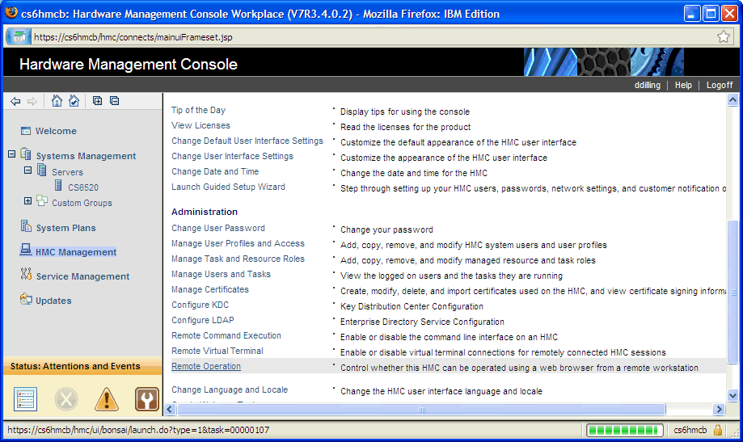Open View Licenses task
The image size is (743, 442).
(x=201, y=125)
